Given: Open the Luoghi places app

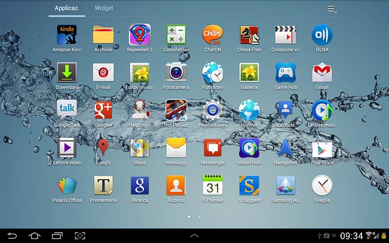Looking at the screenshot, I should (x=103, y=151).
